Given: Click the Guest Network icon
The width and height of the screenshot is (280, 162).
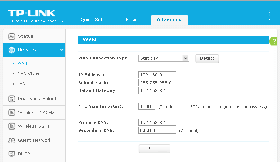Looking at the screenshot, I should pos(12,140).
